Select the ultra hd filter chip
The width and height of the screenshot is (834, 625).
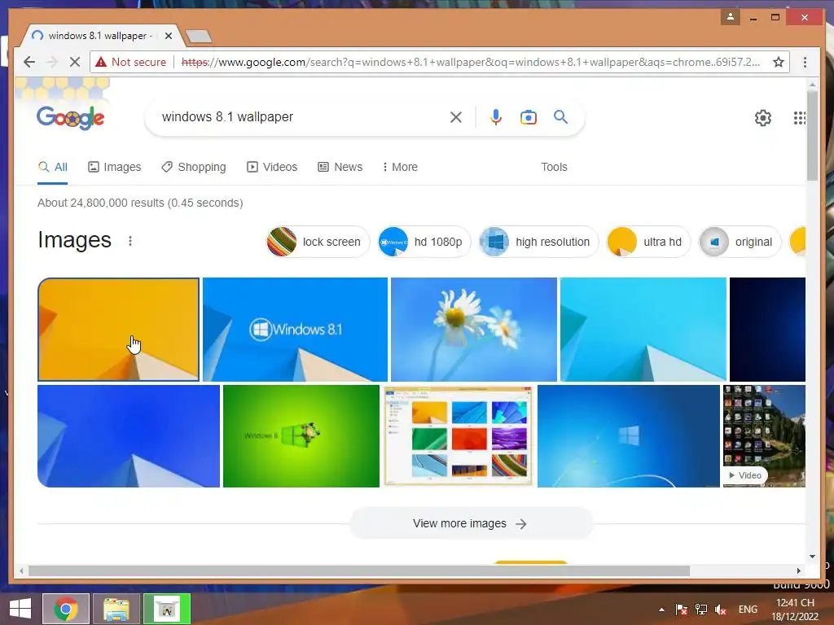pyautogui.click(x=648, y=242)
